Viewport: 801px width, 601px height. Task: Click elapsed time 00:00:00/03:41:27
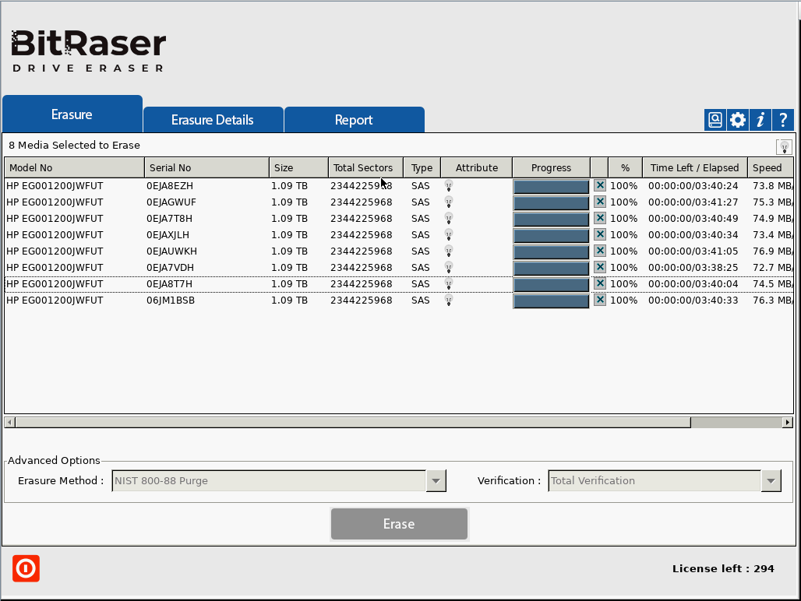pos(693,202)
